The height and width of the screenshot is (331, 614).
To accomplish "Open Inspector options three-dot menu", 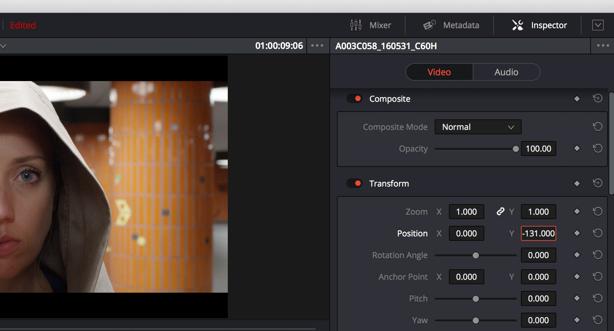I will tap(603, 45).
